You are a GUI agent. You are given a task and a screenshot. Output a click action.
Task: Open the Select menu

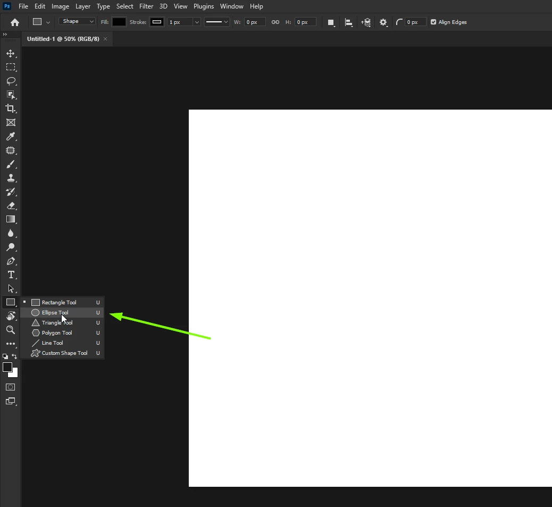(x=124, y=6)
